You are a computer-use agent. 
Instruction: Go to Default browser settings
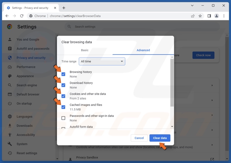pyautogui.click(x=28, y=94)
